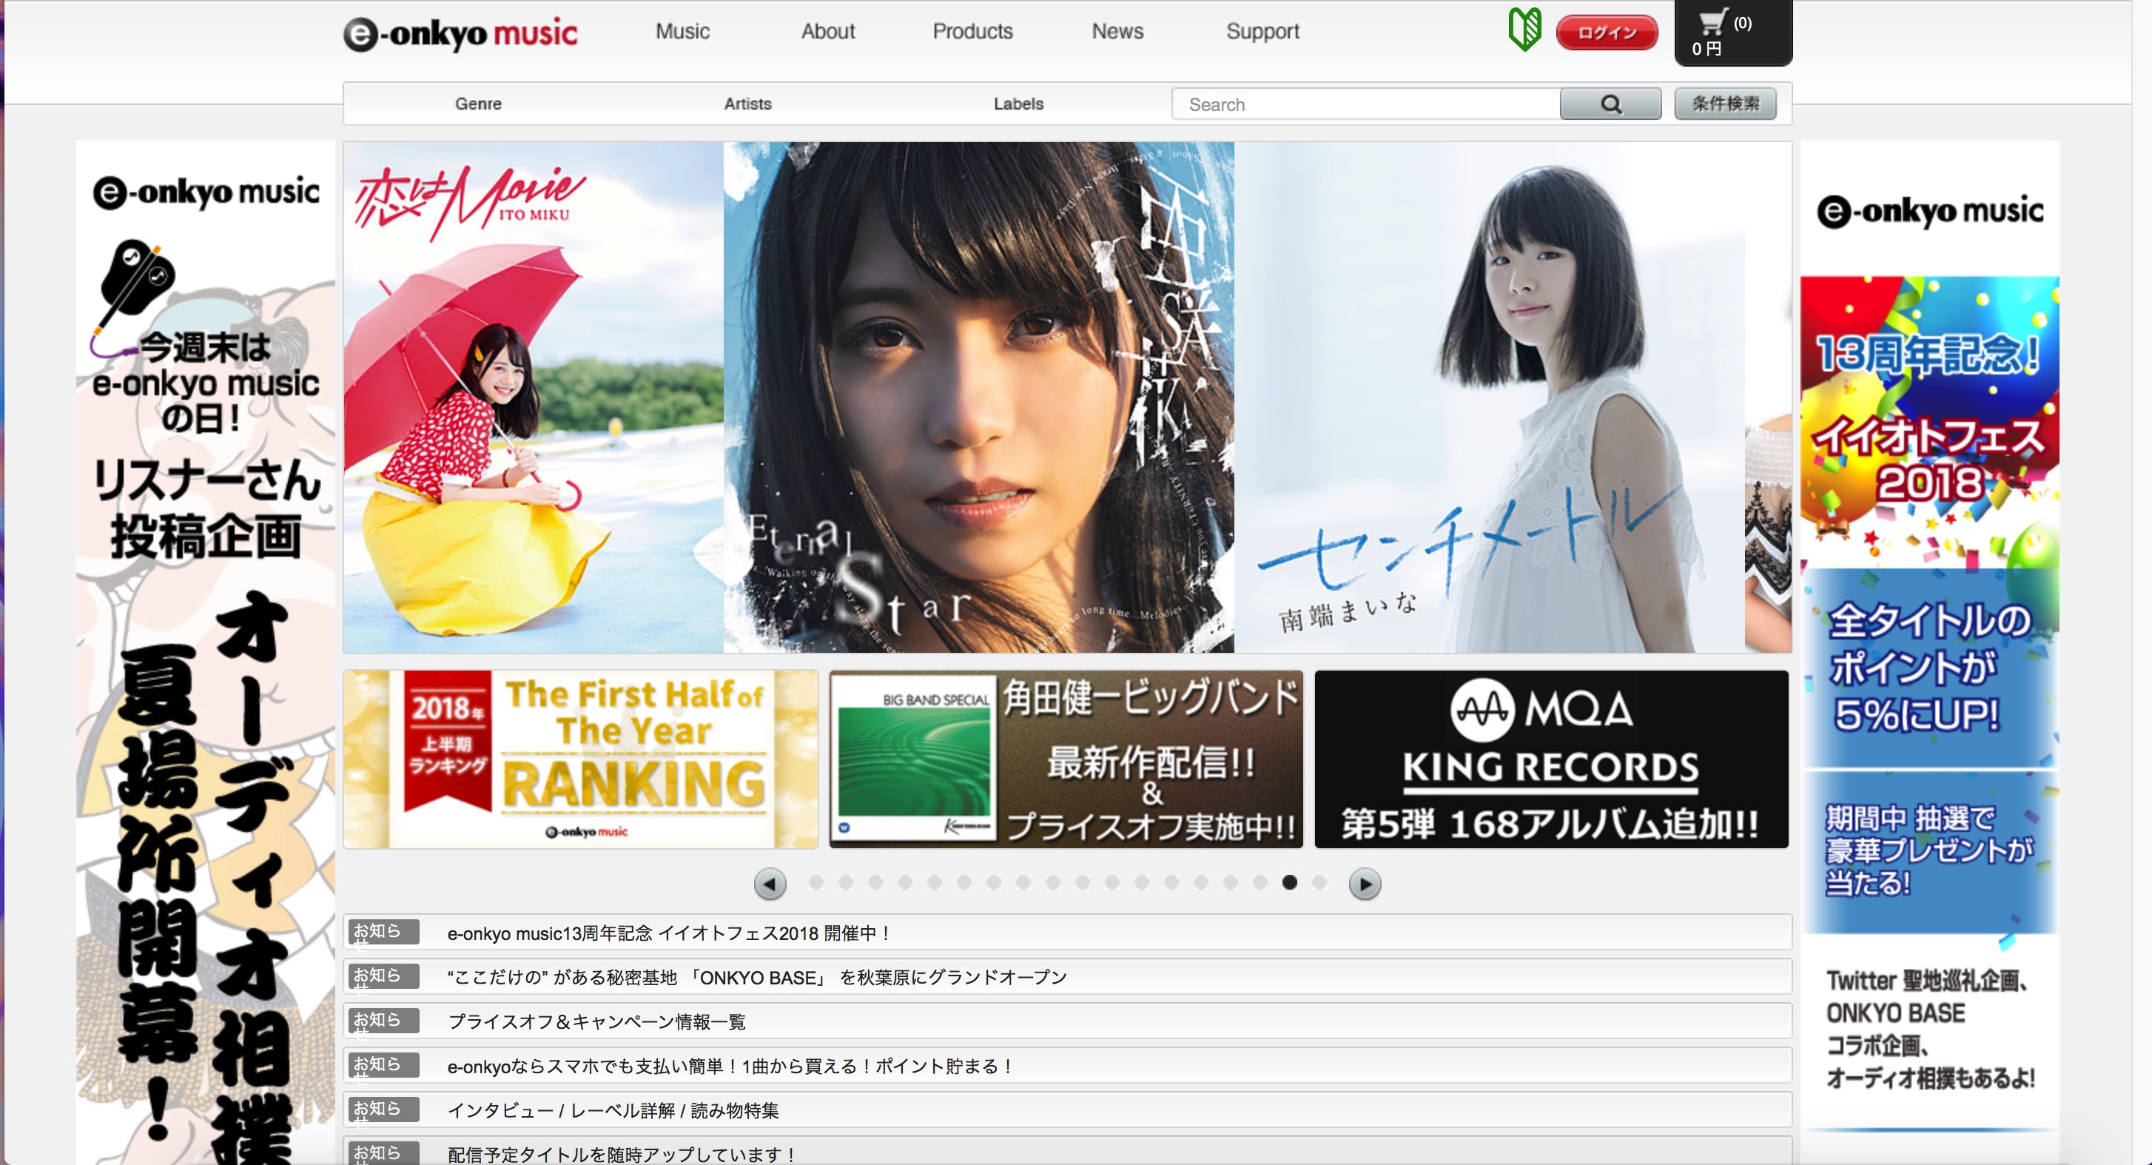Open news about ONKYO BASE 秋葉原 grand opening
The width and height of the screenshot is (2152, 1165).
pyautogui.click(x=757, y=978)
